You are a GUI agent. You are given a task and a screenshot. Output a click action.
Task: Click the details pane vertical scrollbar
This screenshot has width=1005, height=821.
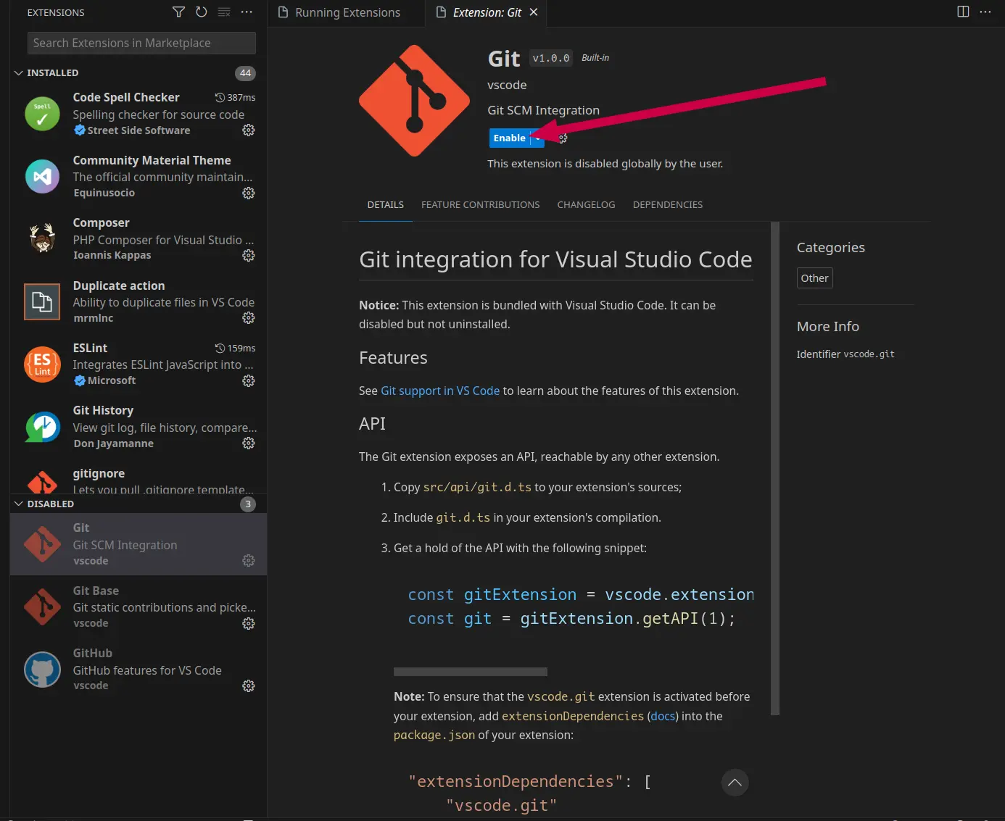(775, 469)
